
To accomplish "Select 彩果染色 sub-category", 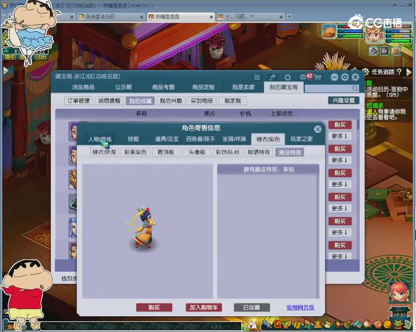I will (135, 152).
